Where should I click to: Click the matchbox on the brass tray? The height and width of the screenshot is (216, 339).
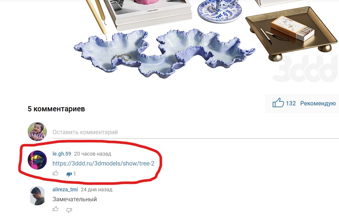coord(292,28)
